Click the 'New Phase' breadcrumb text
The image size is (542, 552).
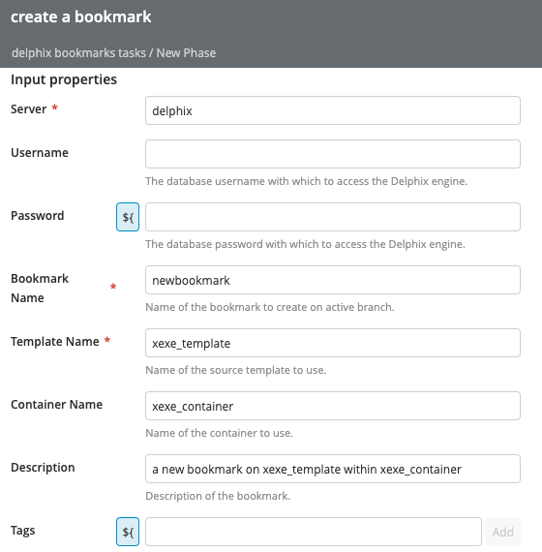coord(186,53)
